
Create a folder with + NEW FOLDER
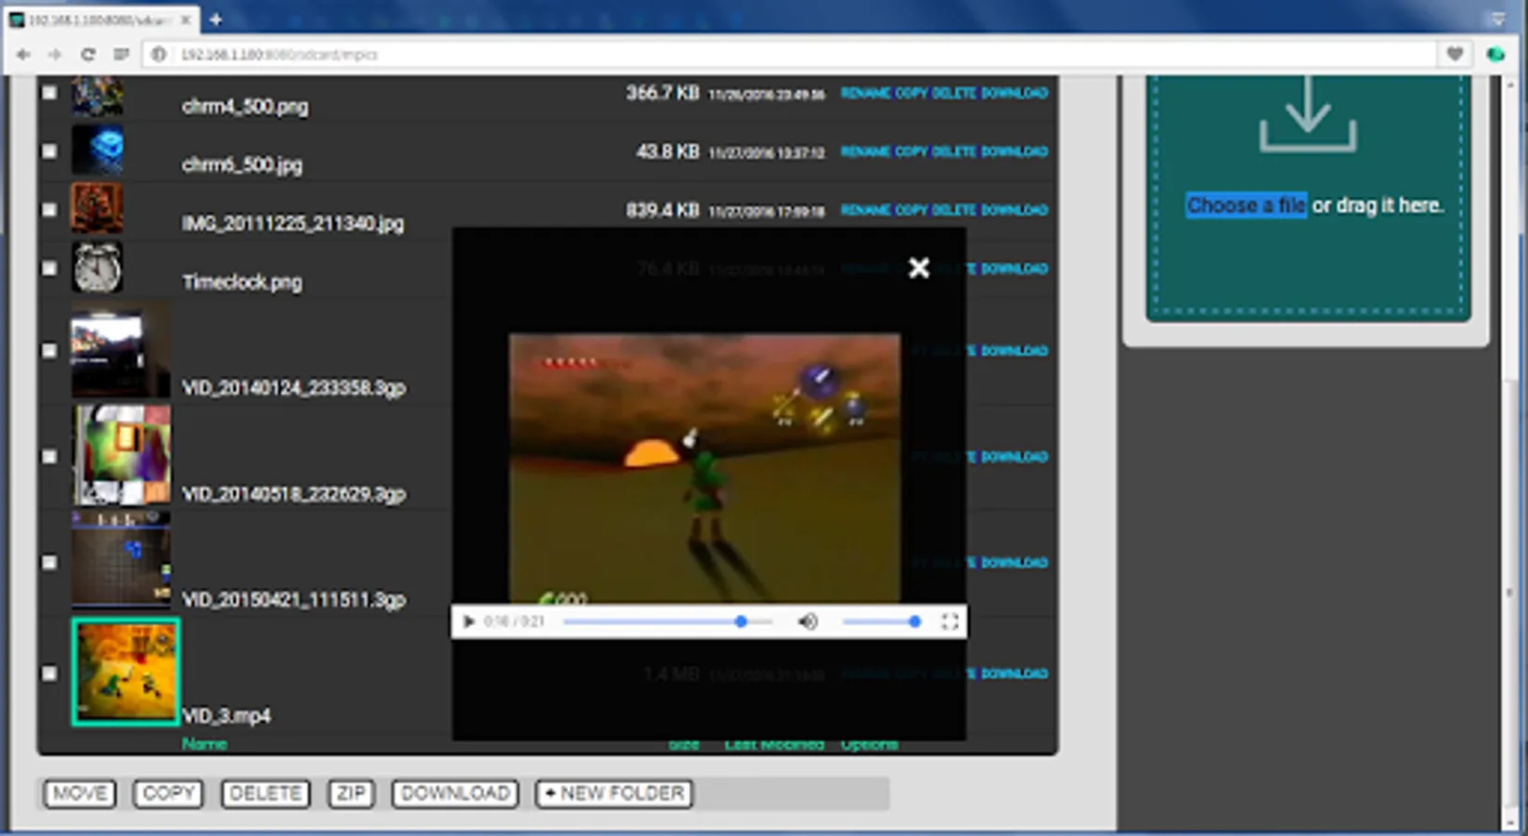[x=615, y=793]
